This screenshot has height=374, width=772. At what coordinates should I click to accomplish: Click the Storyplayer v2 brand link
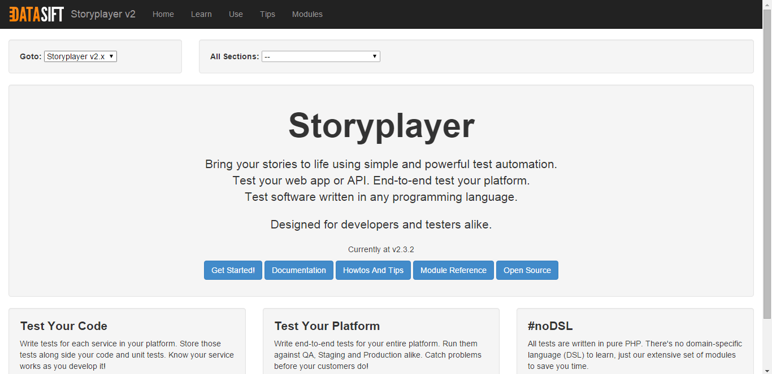[103, 14]
